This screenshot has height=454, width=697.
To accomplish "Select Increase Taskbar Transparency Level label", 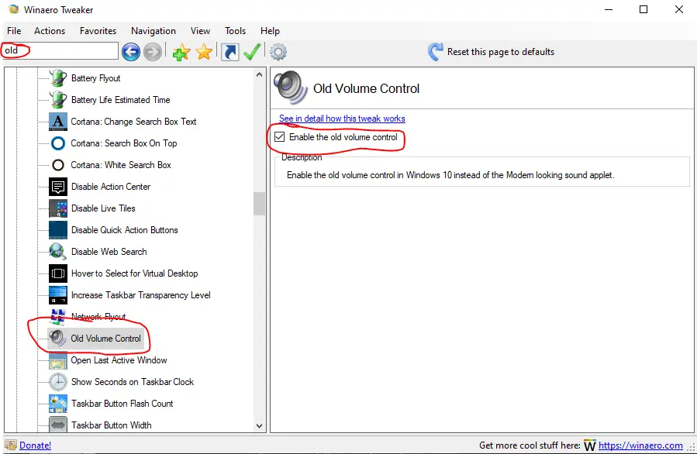I will [141, 295].
